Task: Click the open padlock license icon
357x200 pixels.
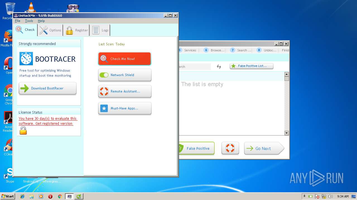Action: tap(23, 130)
